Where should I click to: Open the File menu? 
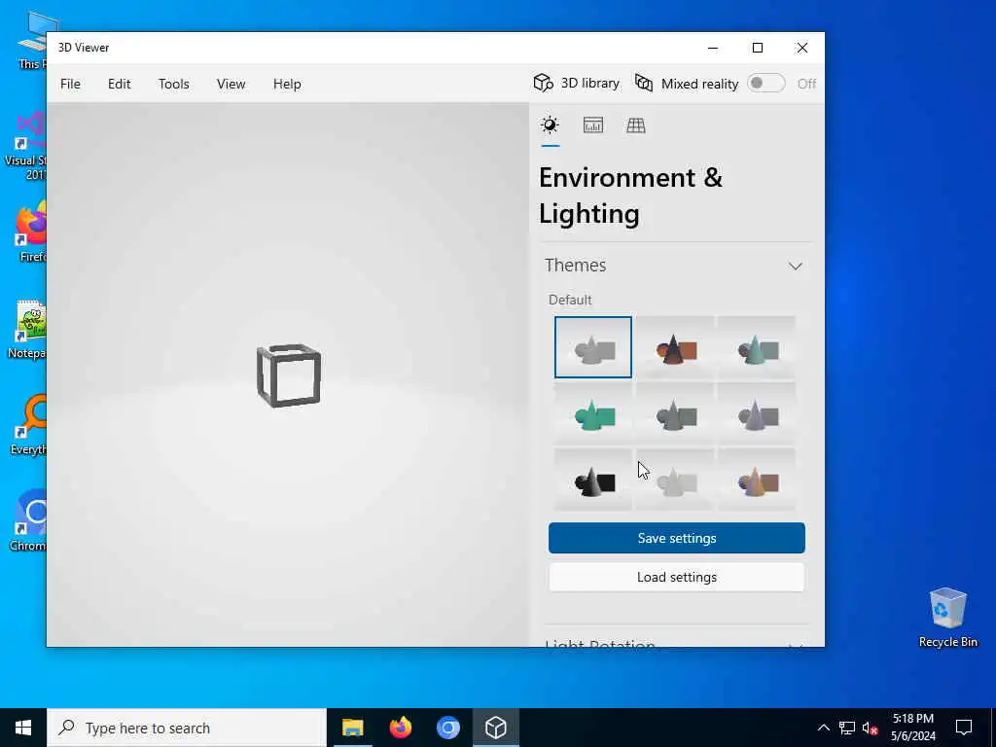pyautogui.click(x=70, y=84)
